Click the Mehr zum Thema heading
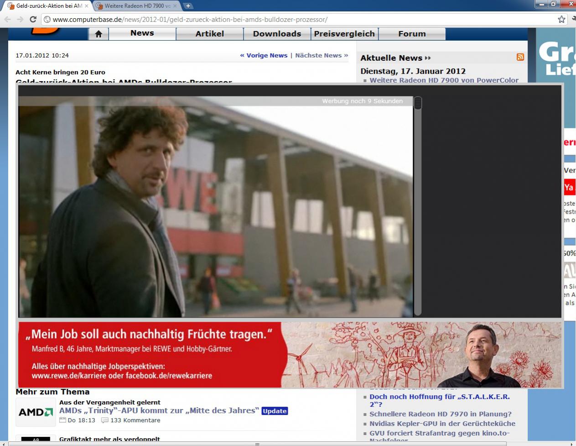This screenshot has height=446, width=576. (x=52, y=392)
